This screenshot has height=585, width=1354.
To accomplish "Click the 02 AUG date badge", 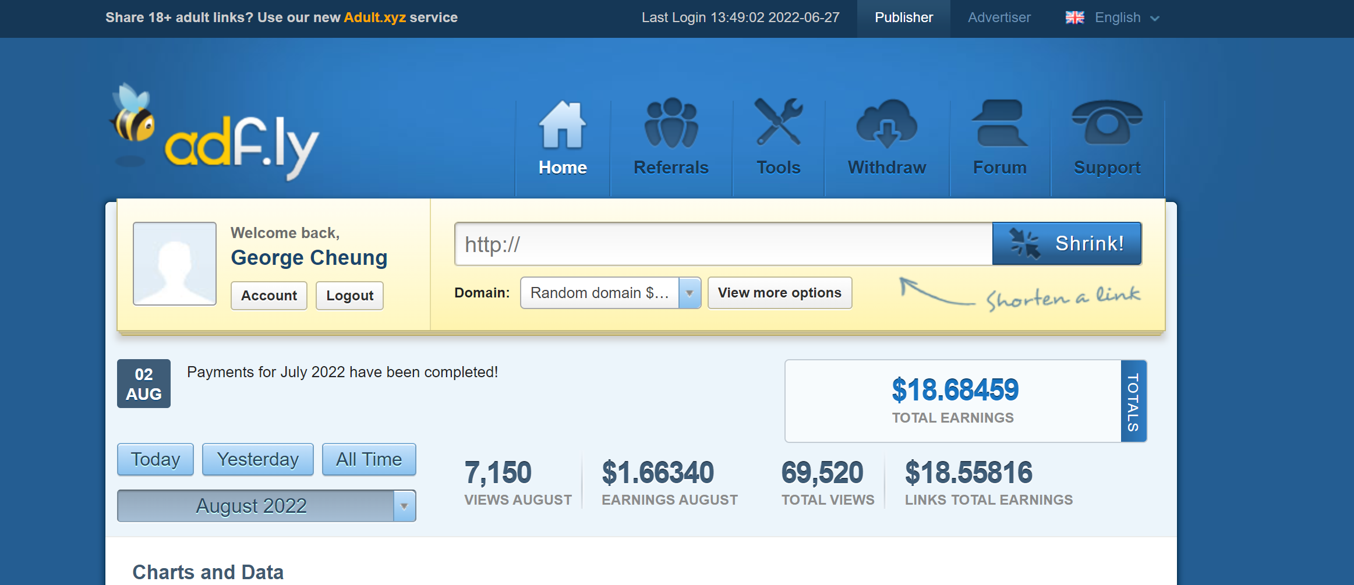I will click(144, 384).
